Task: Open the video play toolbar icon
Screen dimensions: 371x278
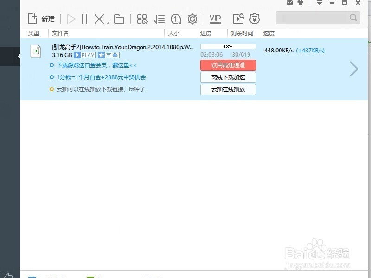Action: tap(238, 19)
